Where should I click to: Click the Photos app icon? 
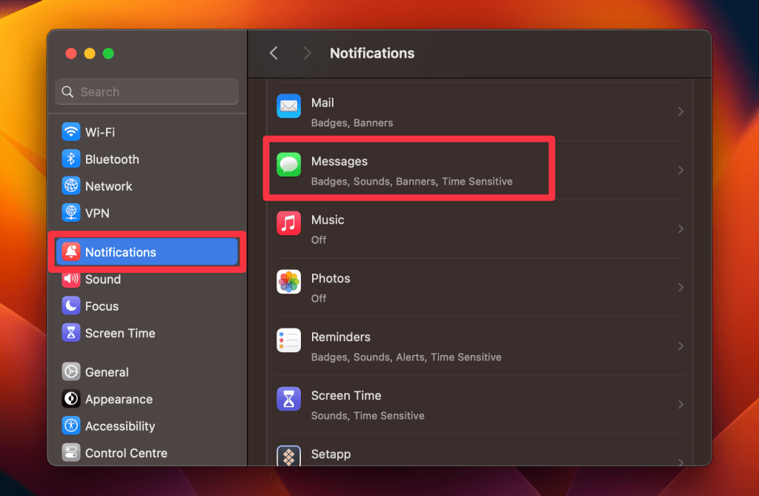288,282
